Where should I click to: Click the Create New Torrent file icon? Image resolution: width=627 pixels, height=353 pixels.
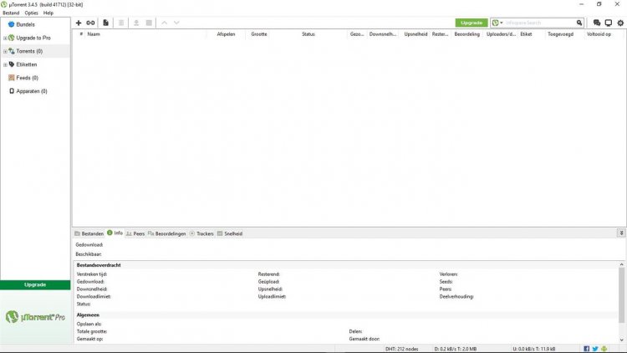coord(105,23)
